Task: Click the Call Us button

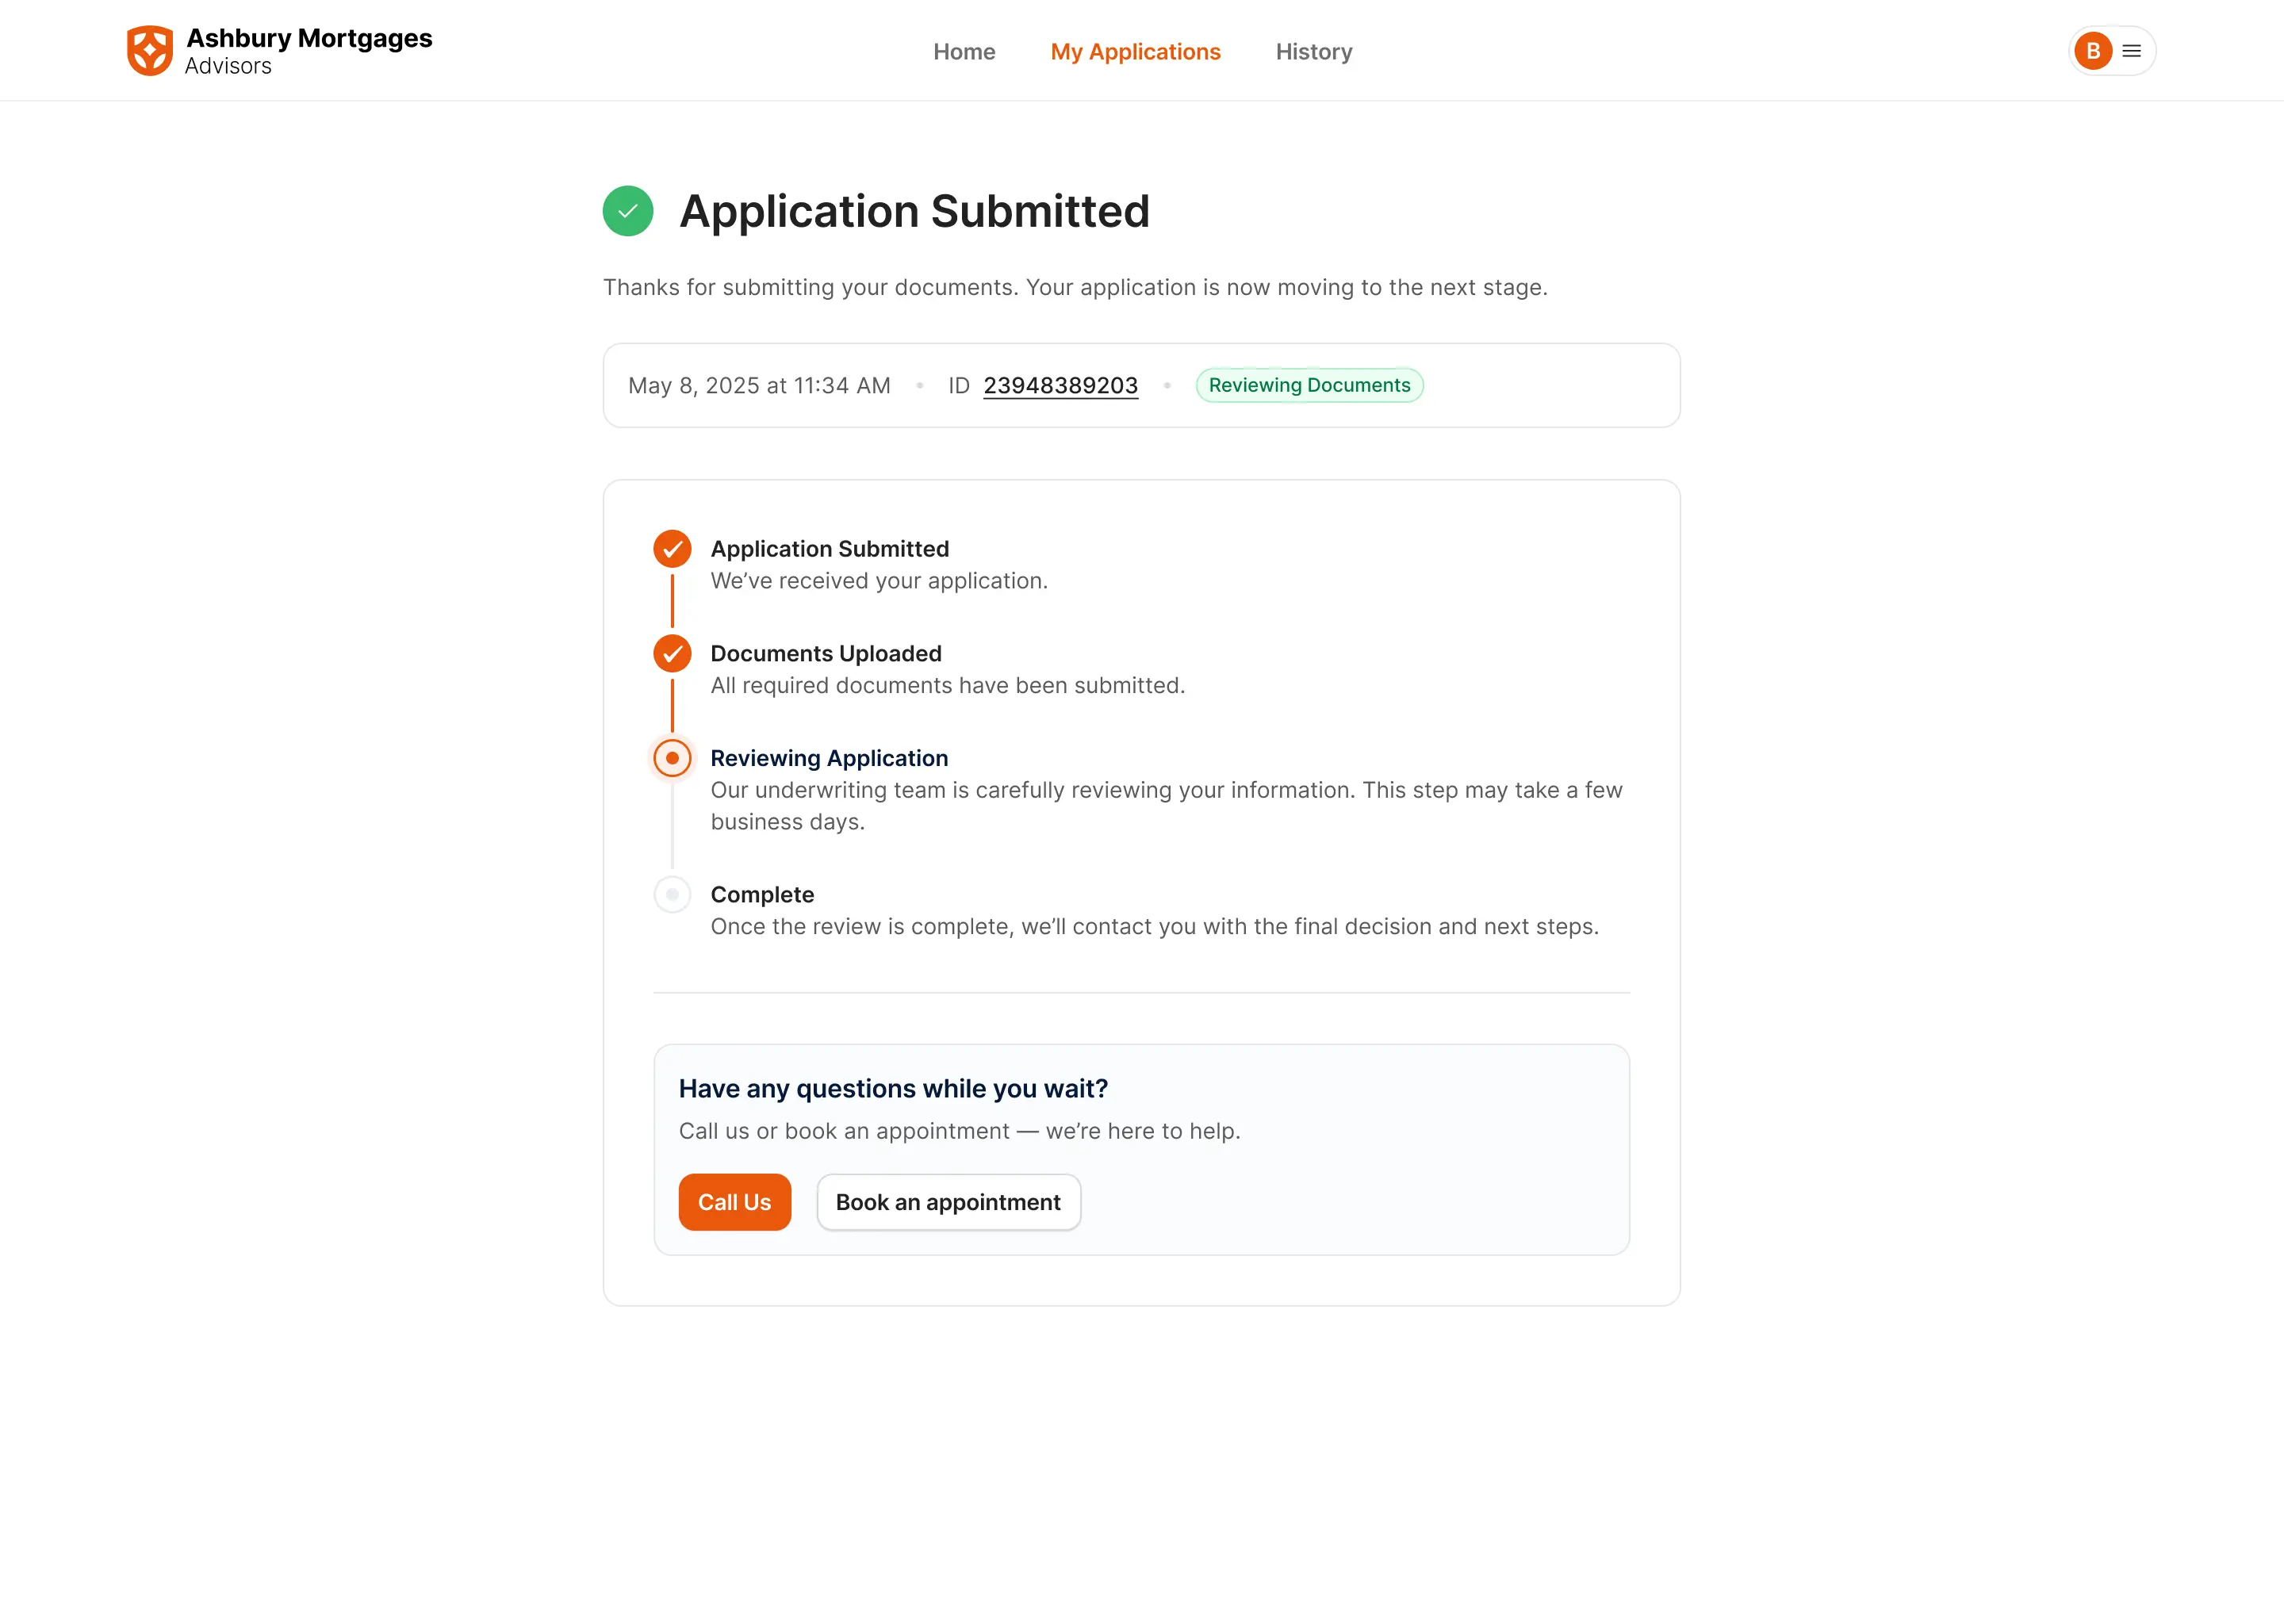Action: [x=734, y=1202]
